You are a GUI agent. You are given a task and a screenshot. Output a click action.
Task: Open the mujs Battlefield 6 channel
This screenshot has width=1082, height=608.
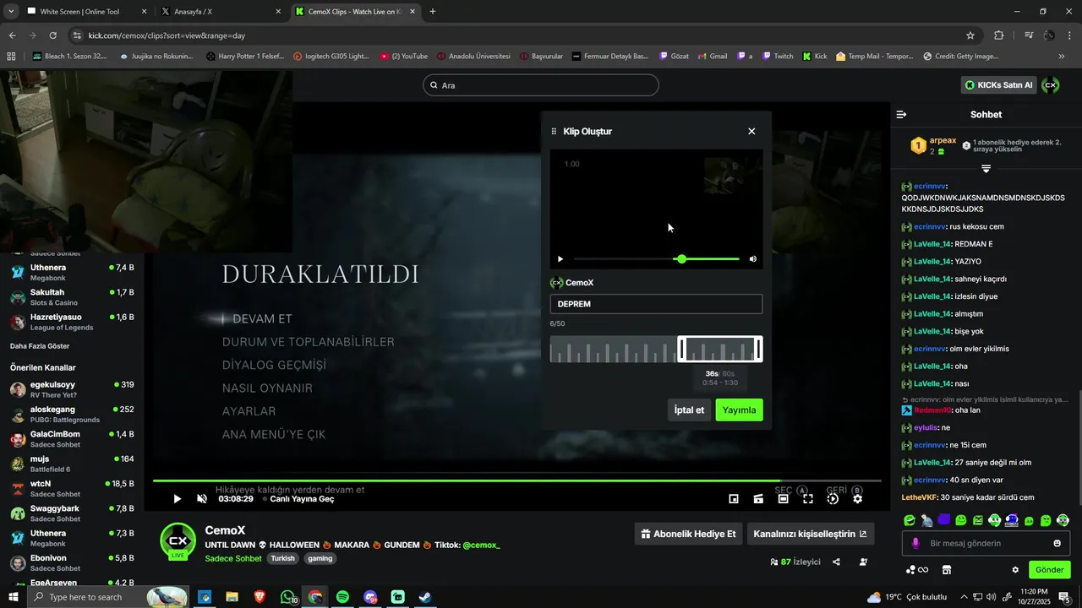72,464
